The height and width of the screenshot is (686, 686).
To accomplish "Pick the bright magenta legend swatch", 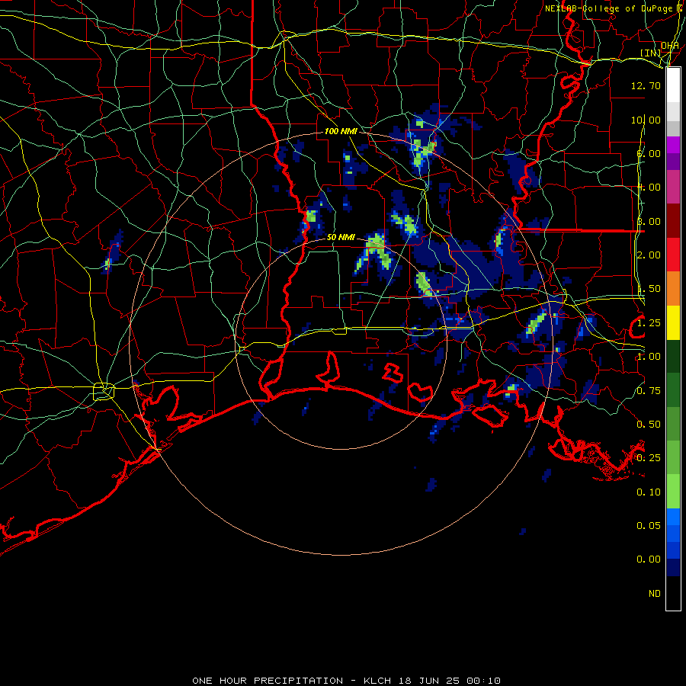I will click(673, 145).
